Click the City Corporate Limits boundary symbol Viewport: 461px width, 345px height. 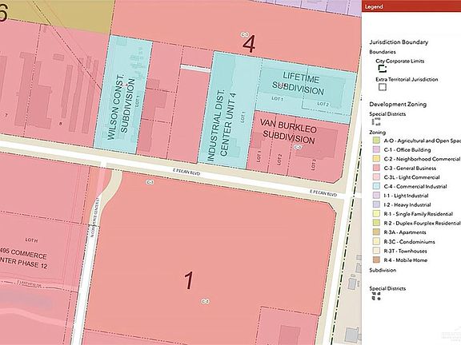(x=382, y=69)
